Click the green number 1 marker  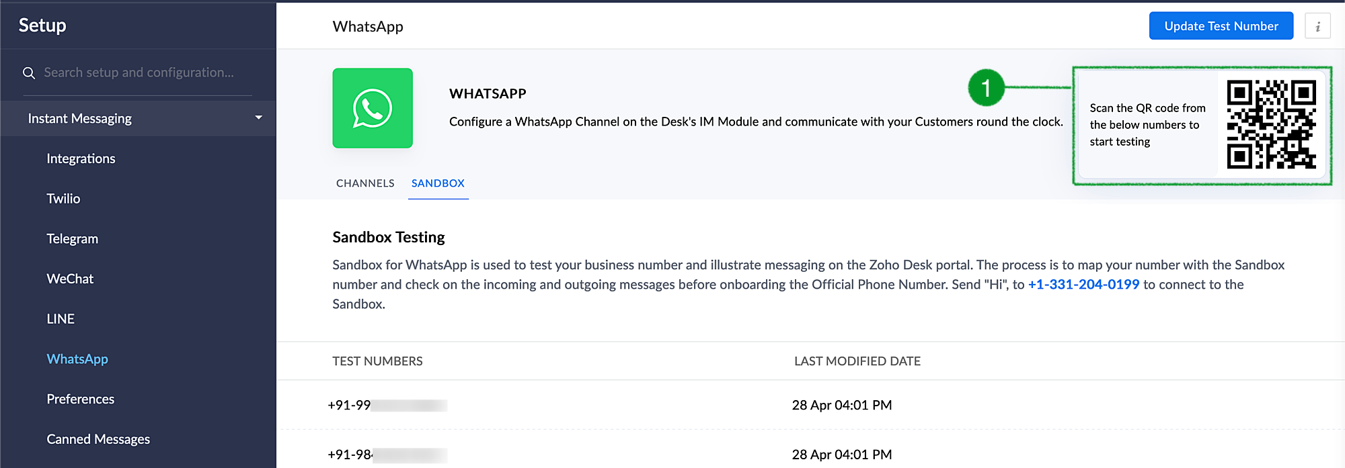986,88
